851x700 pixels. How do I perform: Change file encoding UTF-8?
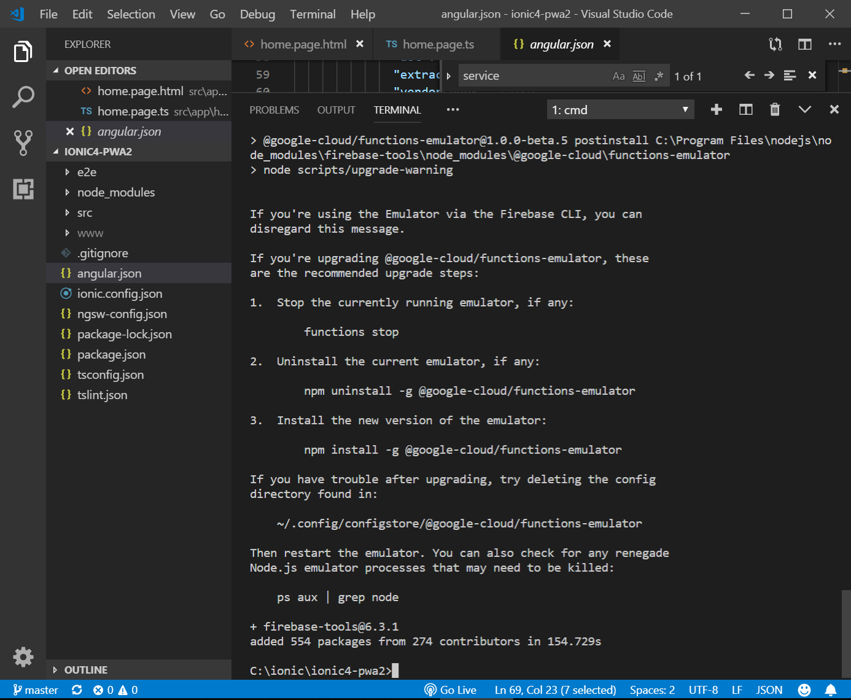703,690
